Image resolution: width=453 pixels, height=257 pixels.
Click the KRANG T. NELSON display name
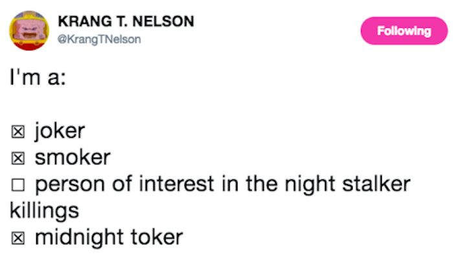coord(126,21)
